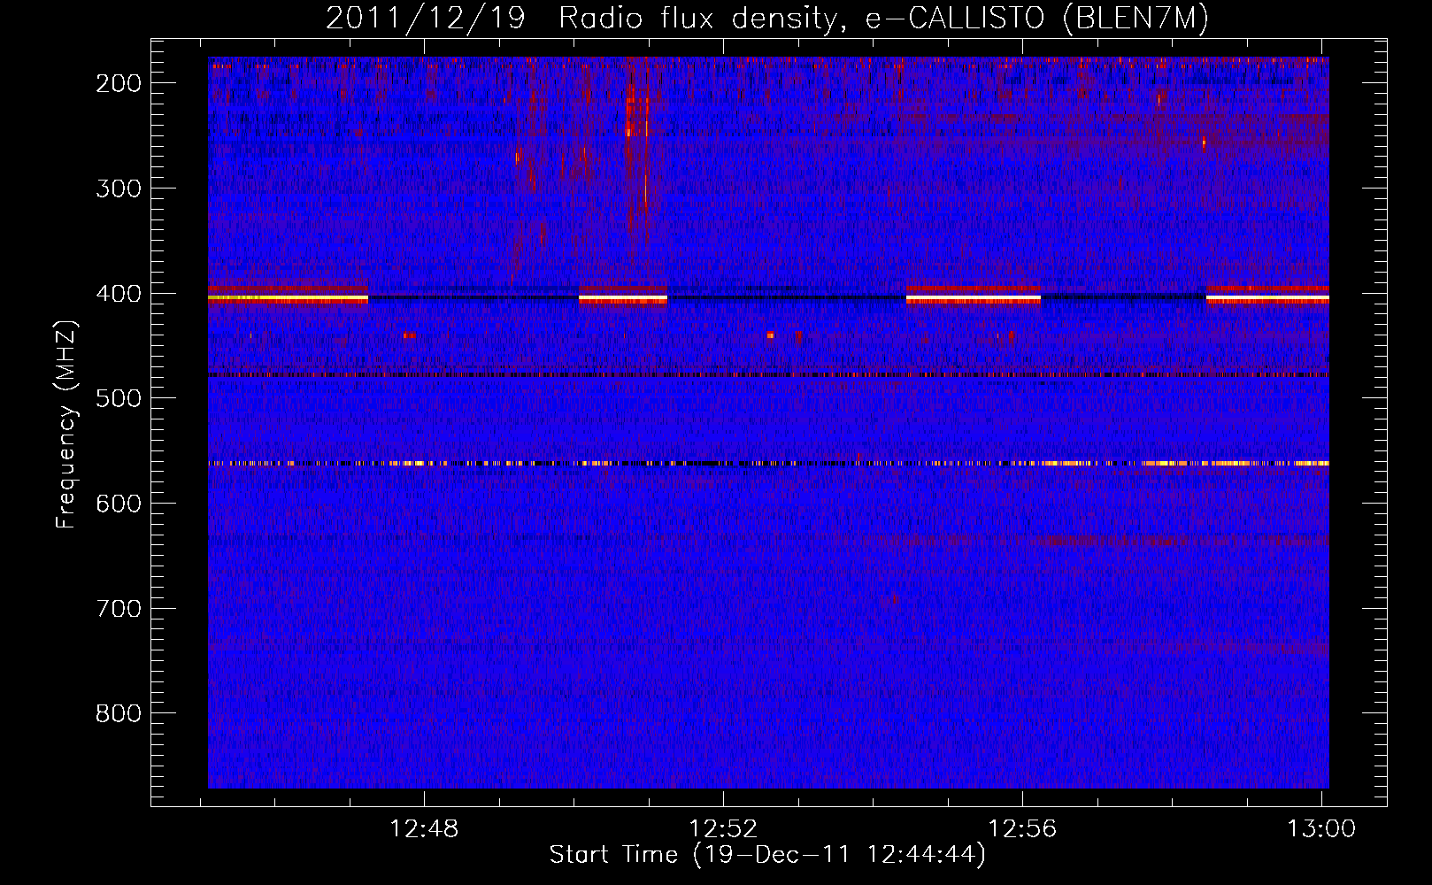Click the 12:56 time tick label
This screenshot has width=1432, height=885.
(1022, 829)
